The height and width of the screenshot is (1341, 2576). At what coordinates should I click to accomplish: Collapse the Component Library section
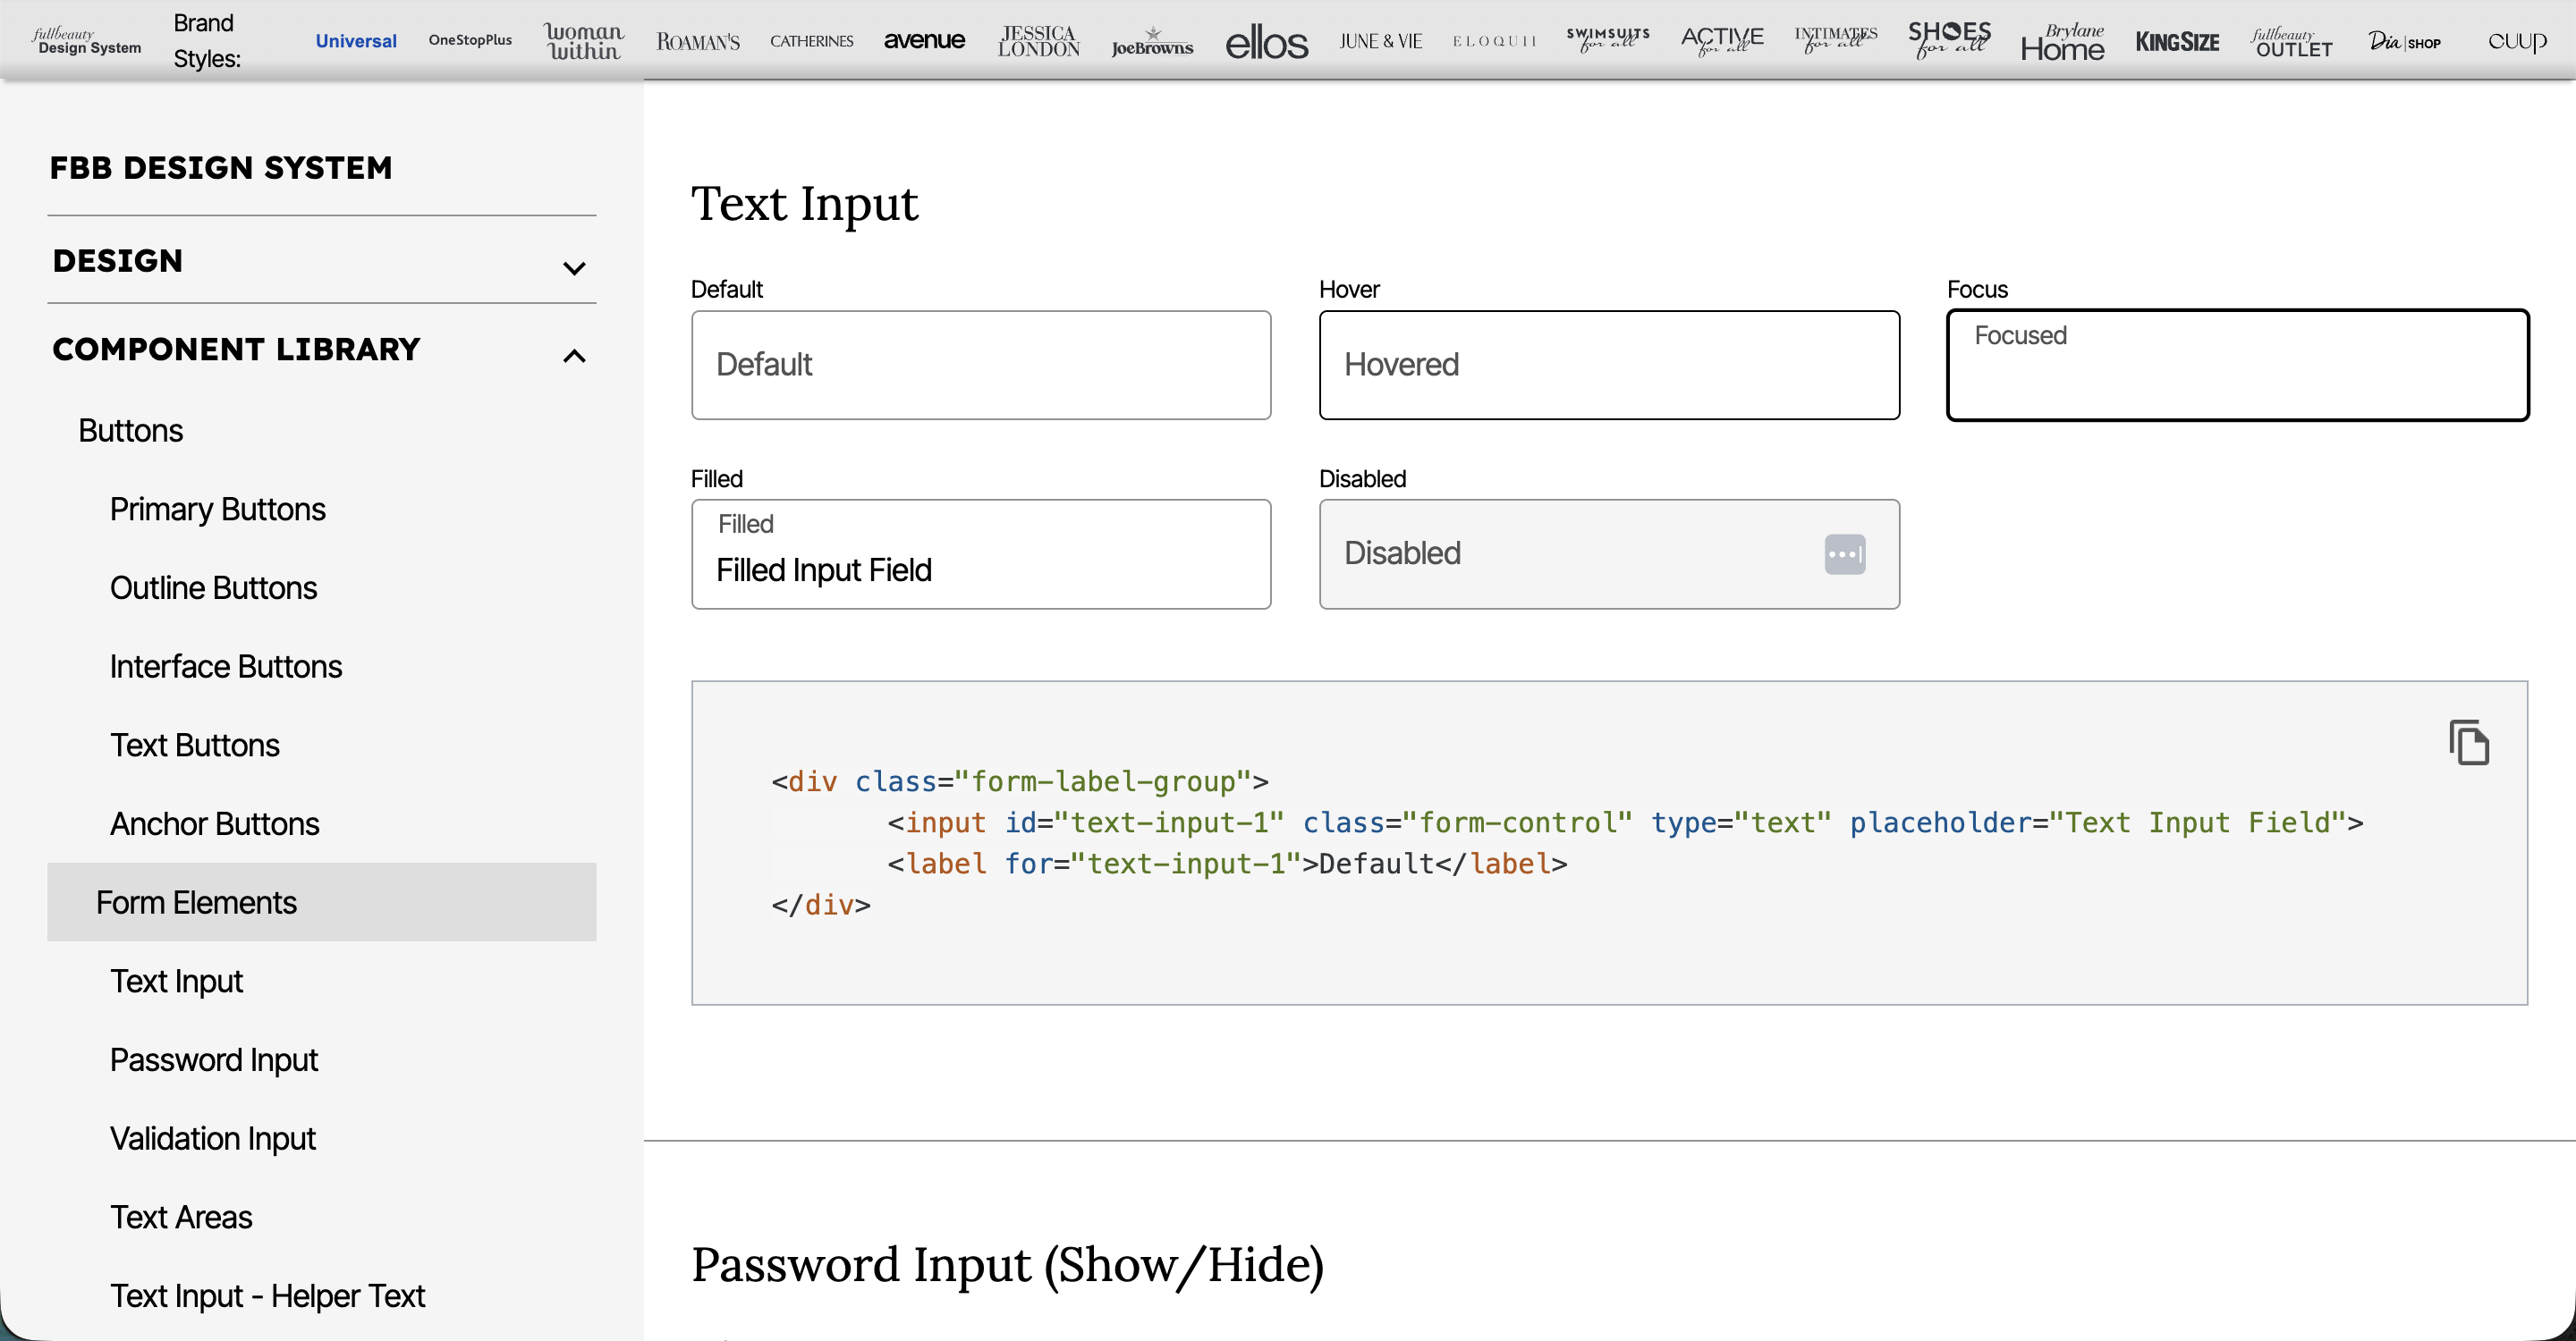click(574, 356)
